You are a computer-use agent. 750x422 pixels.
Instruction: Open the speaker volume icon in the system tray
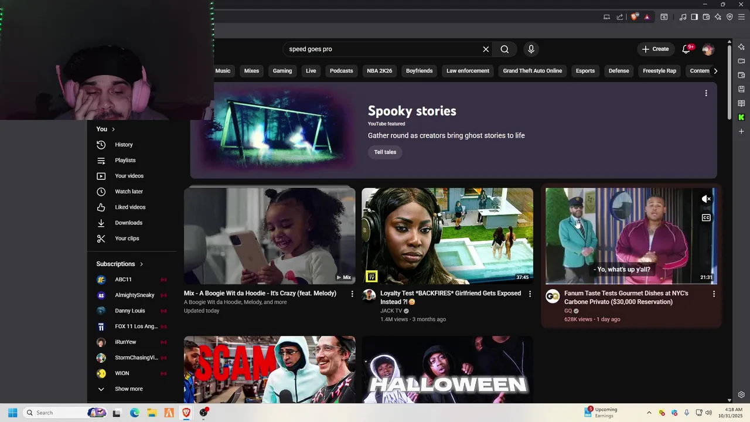(708, 413)
